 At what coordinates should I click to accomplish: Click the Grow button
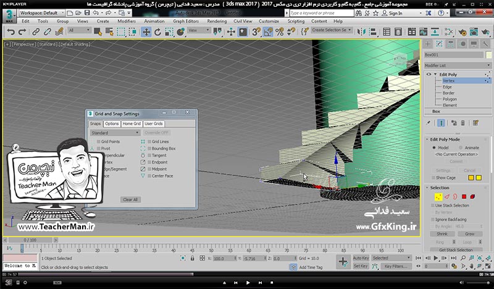(x=470, y=234)
